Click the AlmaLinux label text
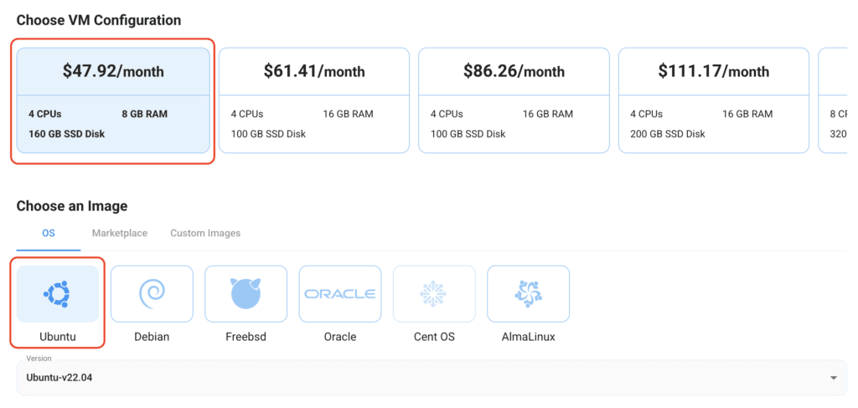This screenshot has height=408, width=858. (x=528, y=337)
